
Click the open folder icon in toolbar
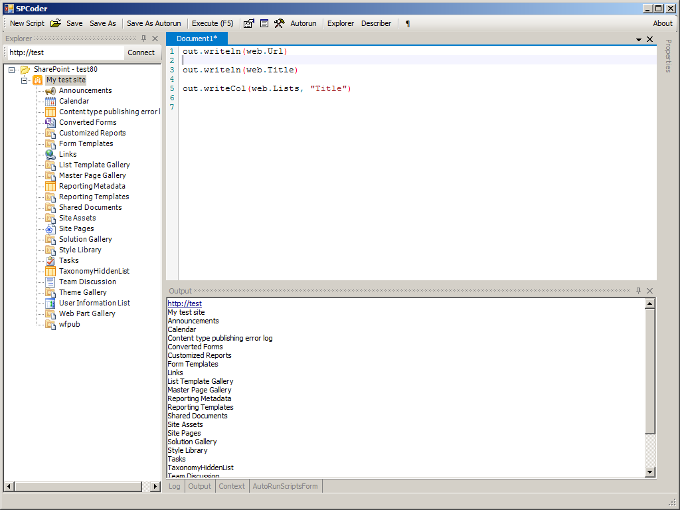(56, 23)
